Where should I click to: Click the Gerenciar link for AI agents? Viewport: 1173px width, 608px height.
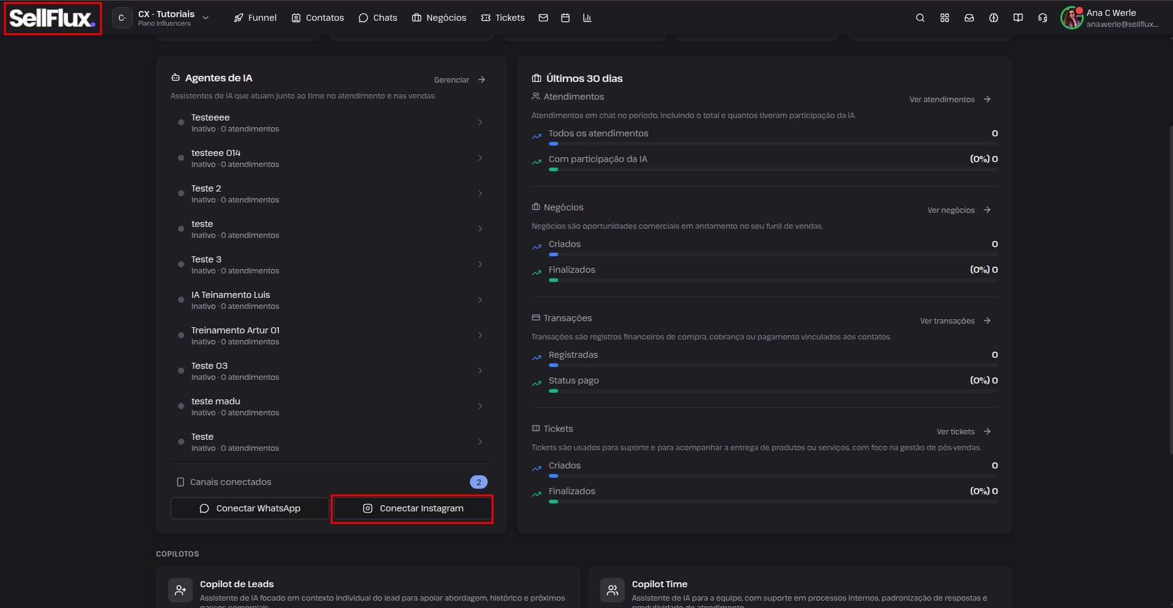460,80
